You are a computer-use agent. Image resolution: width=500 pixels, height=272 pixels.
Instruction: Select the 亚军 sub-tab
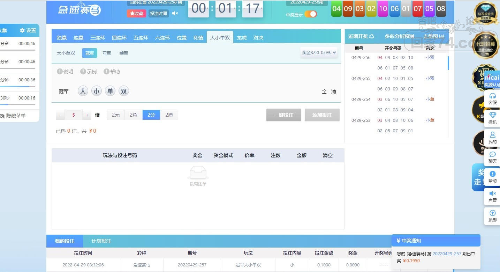pyautogui.click(x=107, y=53)
